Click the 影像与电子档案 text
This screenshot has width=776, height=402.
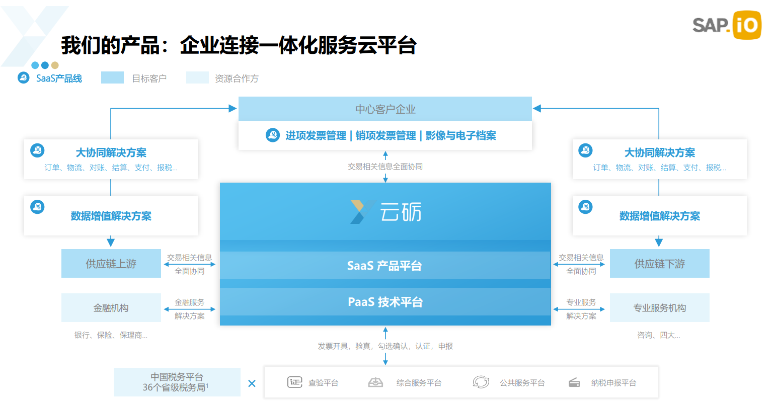pos(461,135)
